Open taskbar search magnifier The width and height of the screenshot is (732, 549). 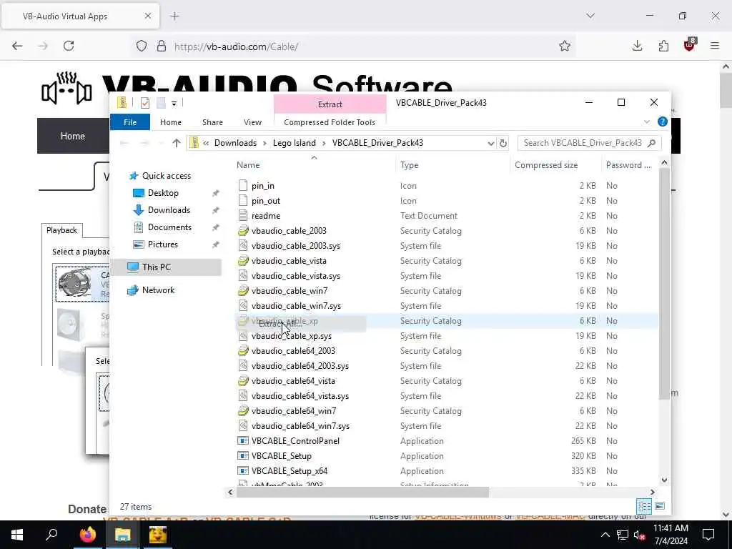click(51, 535)
